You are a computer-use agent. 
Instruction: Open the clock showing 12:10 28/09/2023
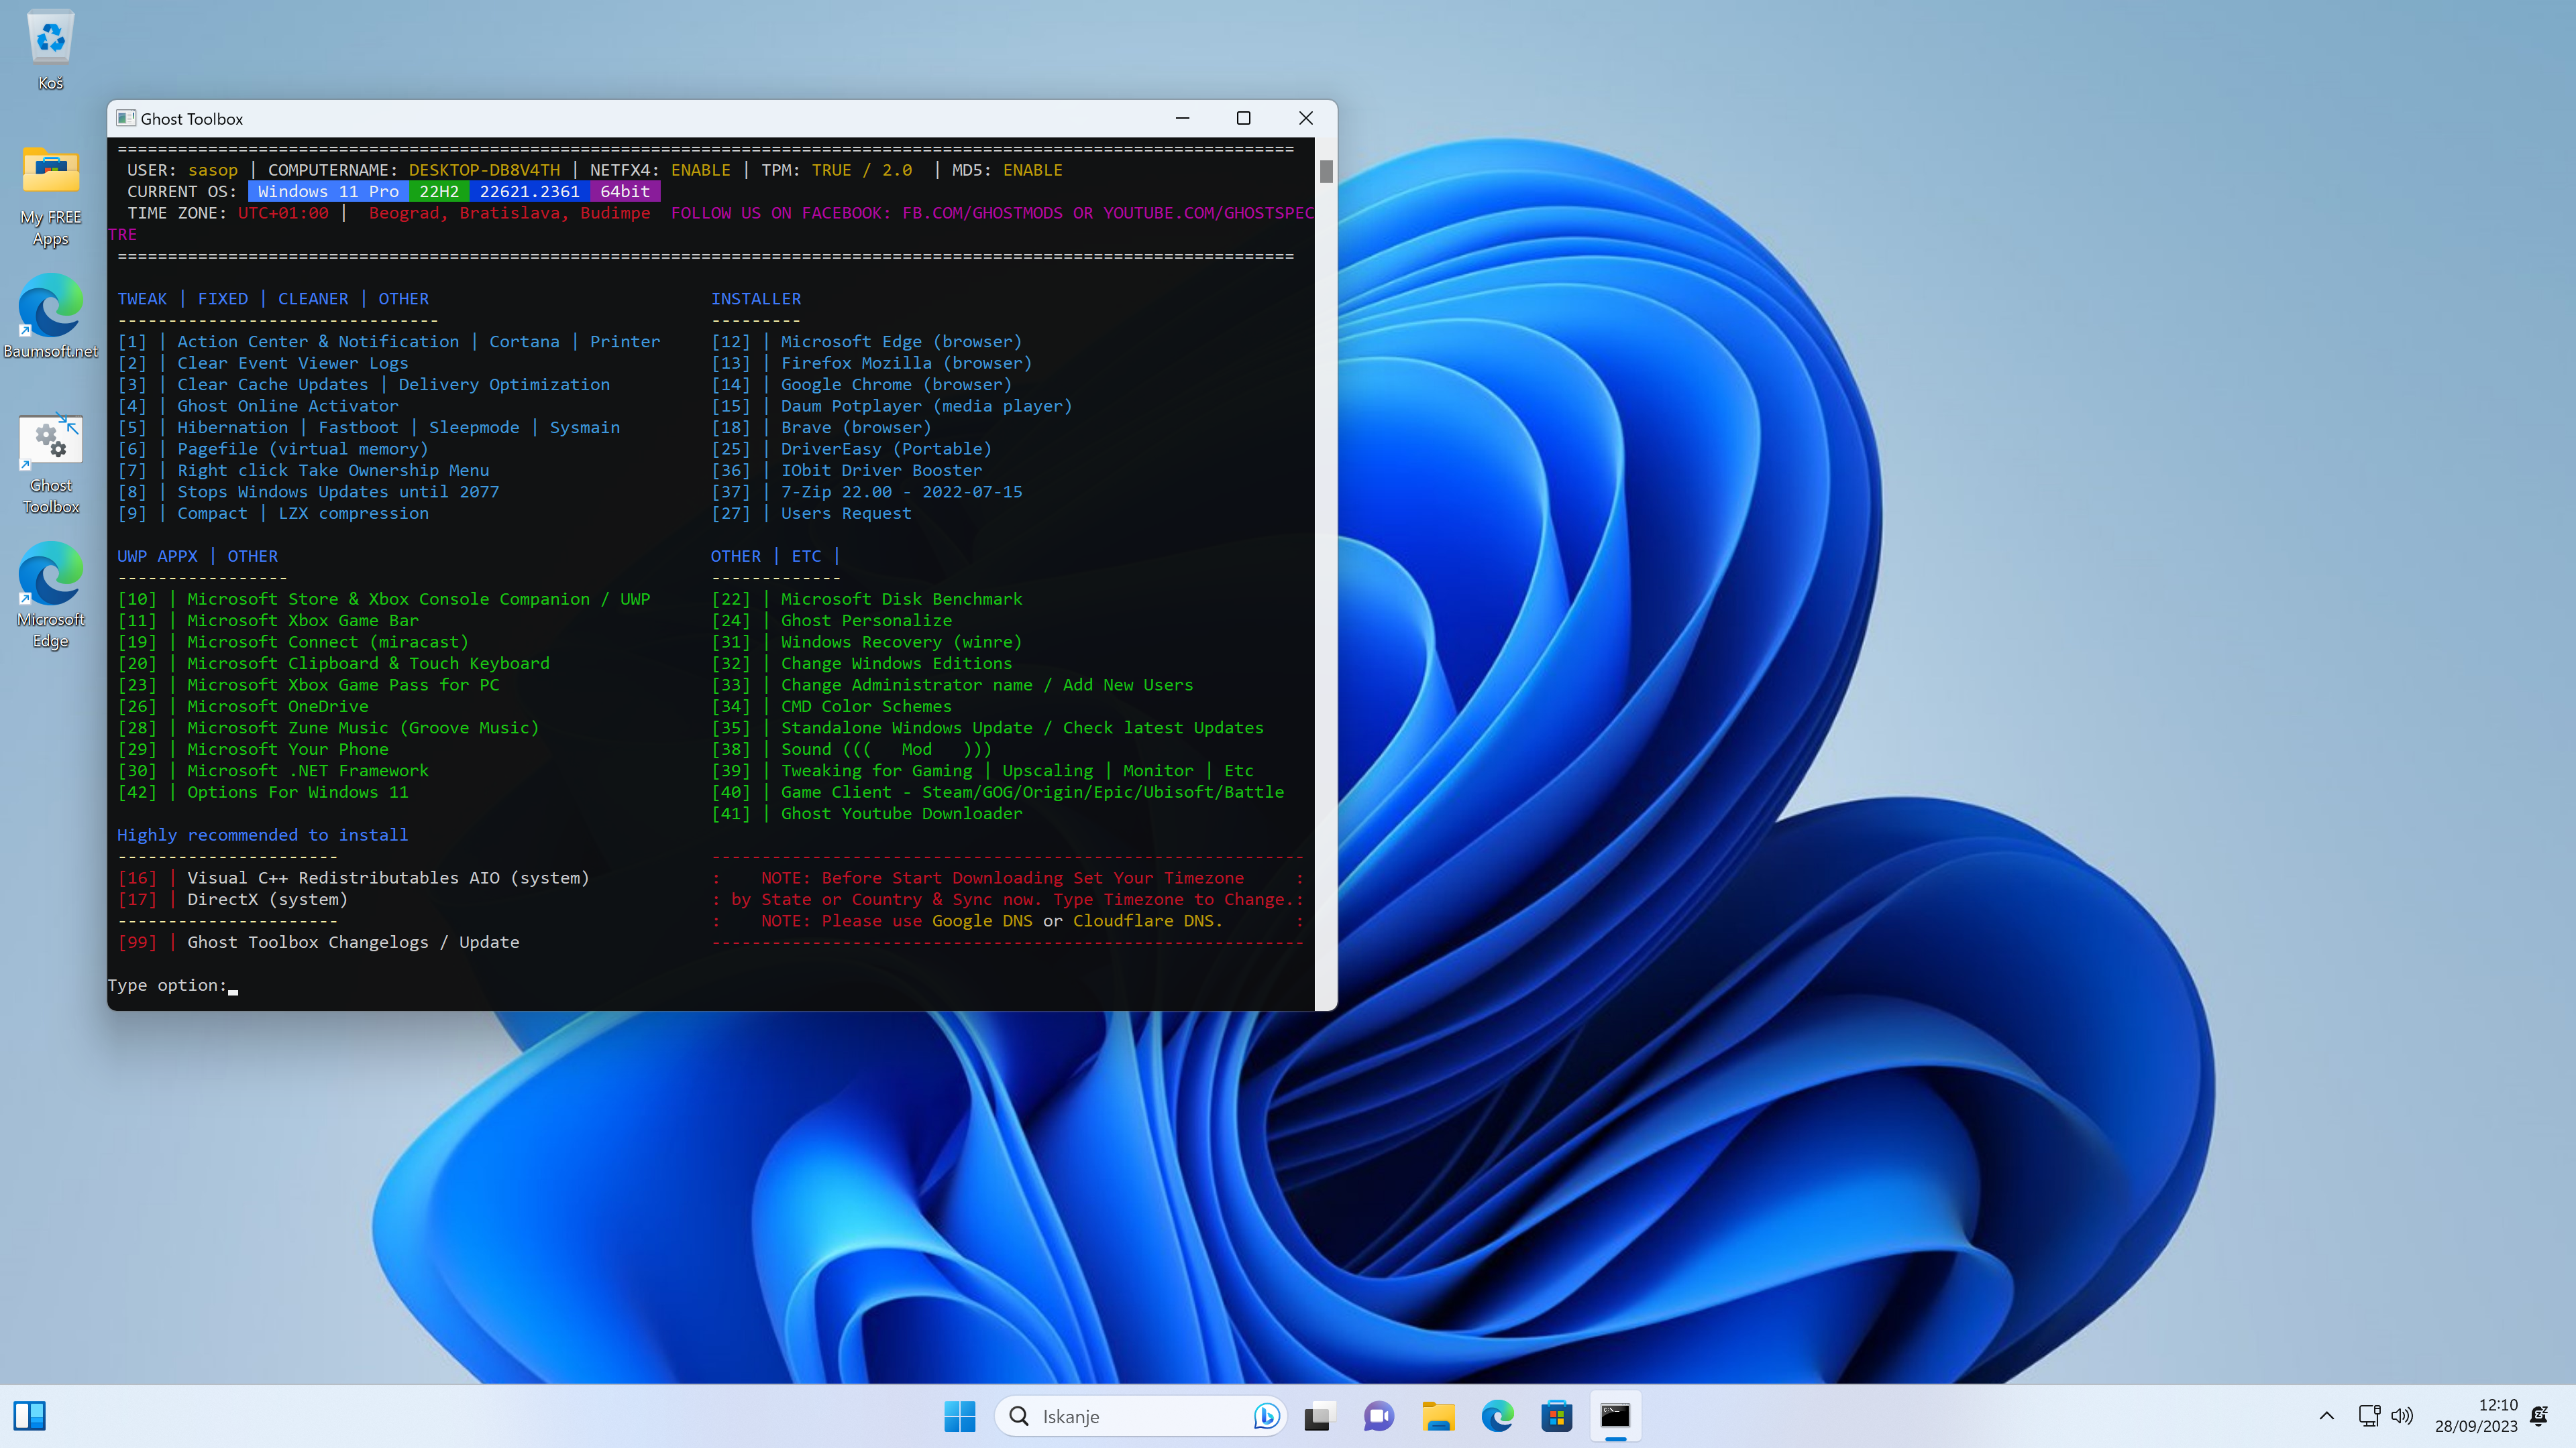pos(2476,1416)
